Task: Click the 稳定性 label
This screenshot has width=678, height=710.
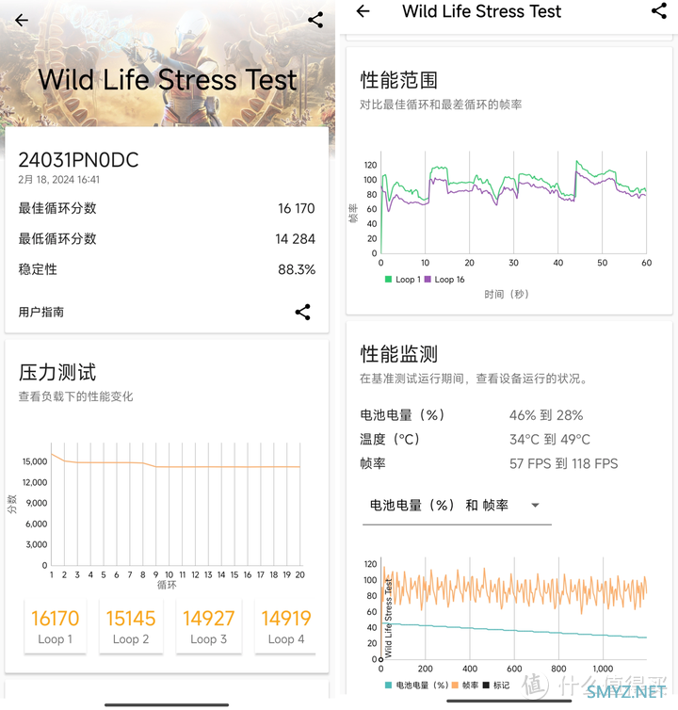Action: (38, 269)
